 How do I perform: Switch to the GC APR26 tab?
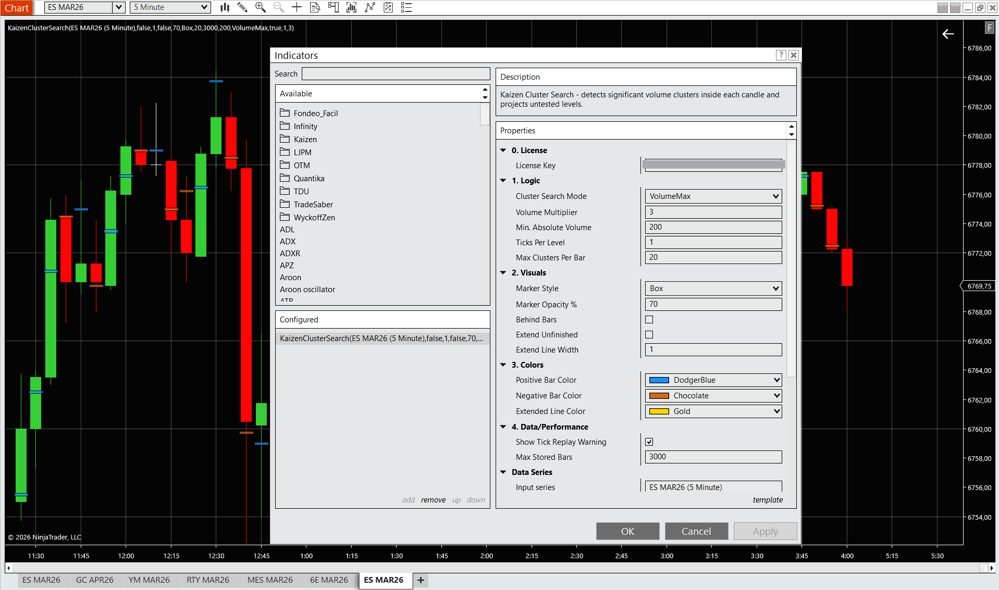coord(94,580)
